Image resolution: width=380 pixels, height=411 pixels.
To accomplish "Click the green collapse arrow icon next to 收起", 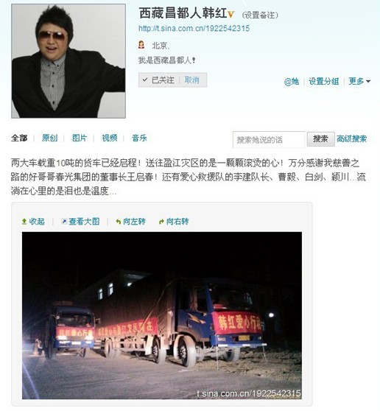I will coord(24,222).
